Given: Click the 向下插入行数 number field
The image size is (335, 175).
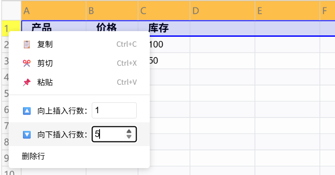Looking at the screenshot, I should coord(108,134).
